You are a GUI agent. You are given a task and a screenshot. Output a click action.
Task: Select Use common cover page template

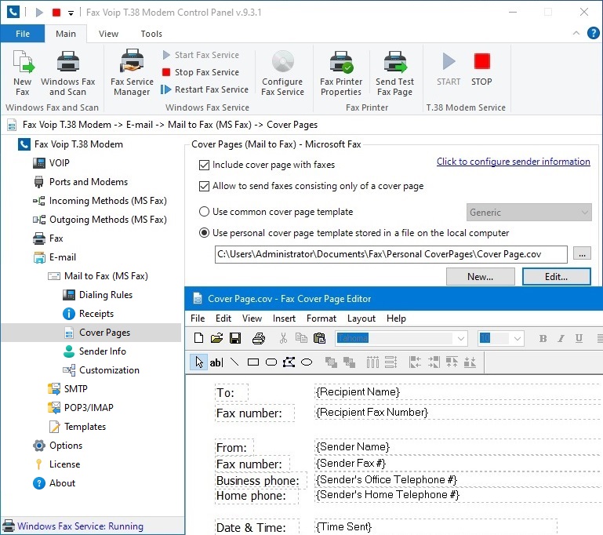[204, 212]
